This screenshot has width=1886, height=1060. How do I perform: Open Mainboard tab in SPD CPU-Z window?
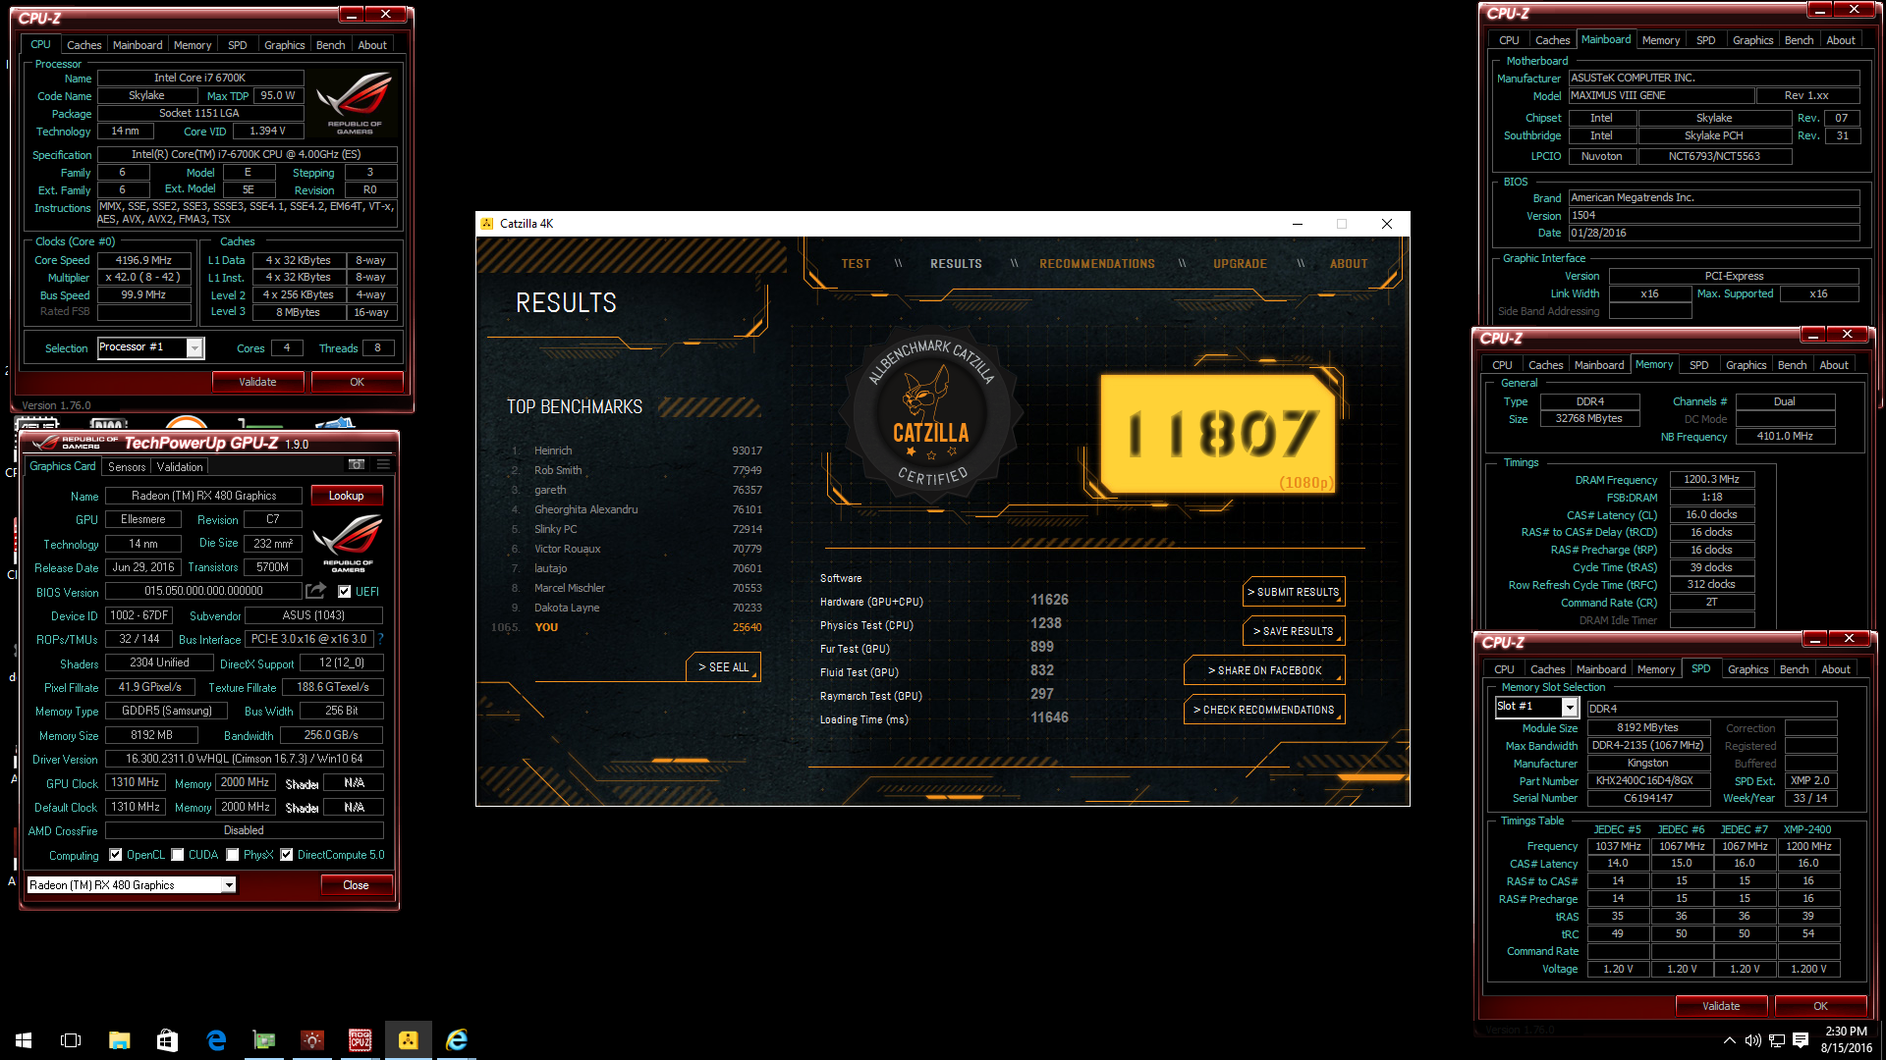tap(1601, 669)
